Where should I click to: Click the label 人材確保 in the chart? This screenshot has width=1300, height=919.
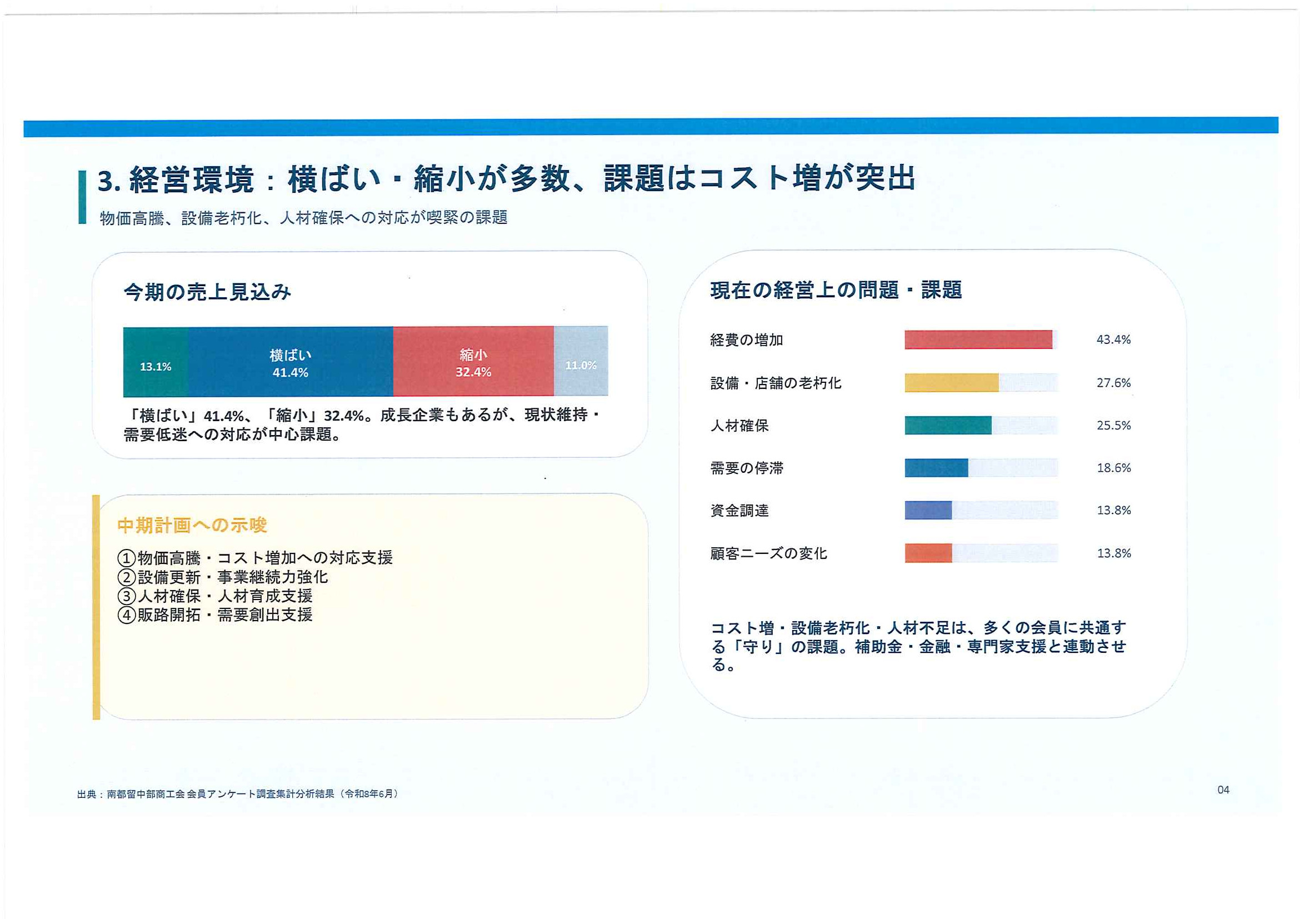click(x=739, y=425)
